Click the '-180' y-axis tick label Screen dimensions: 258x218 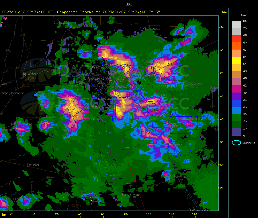pyautogui.click(x=220, y=142)
